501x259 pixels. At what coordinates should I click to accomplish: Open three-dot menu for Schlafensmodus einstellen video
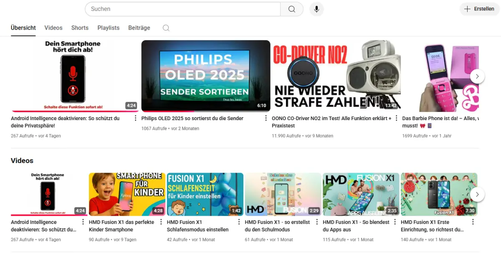[x=239, y=222]
